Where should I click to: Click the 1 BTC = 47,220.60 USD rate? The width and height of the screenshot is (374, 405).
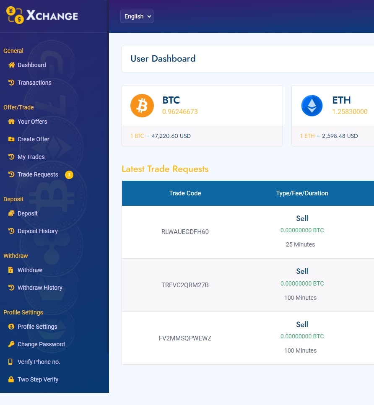[161, 136]
